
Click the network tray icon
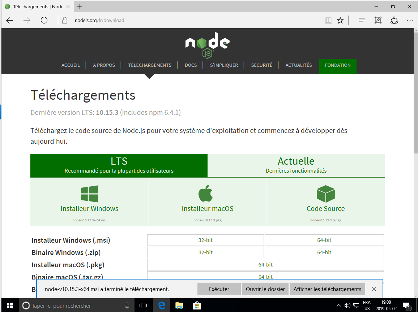(356, 305)
